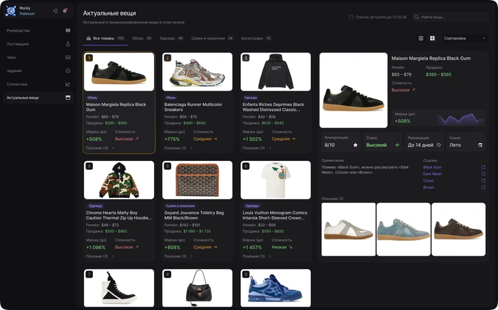
Task: Open the Chrome Hearts camo hoodie image
Action: click(119, 180)
